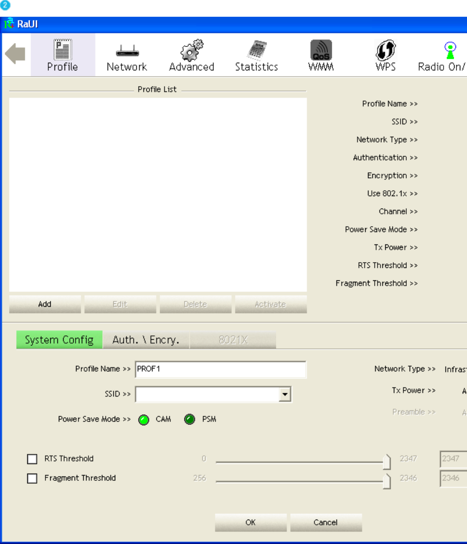Click the 'Channel >>' label

398,211
